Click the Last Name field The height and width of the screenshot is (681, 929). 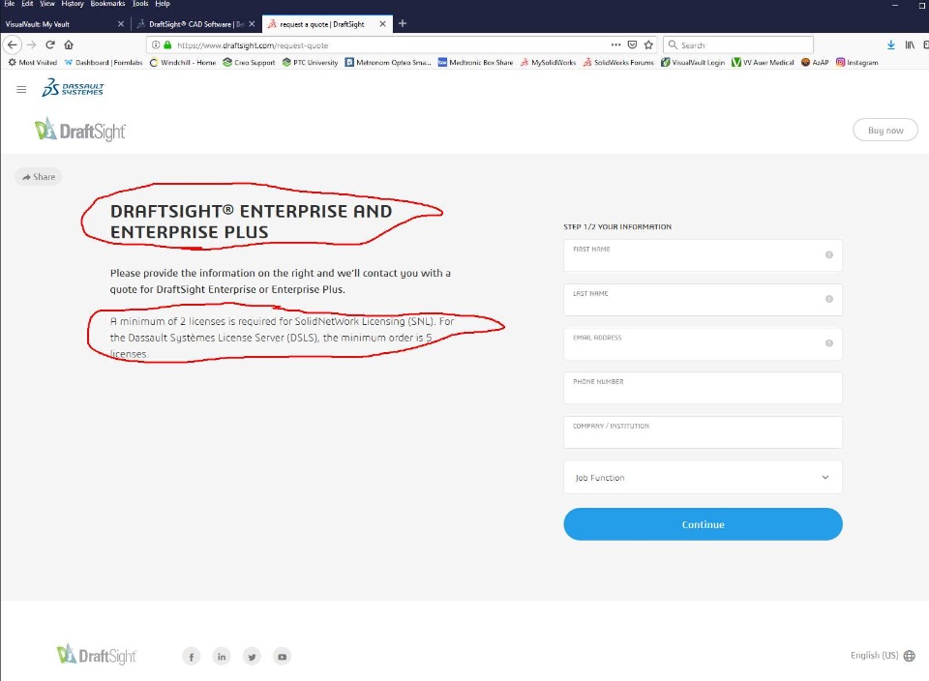tap(703, 300)
